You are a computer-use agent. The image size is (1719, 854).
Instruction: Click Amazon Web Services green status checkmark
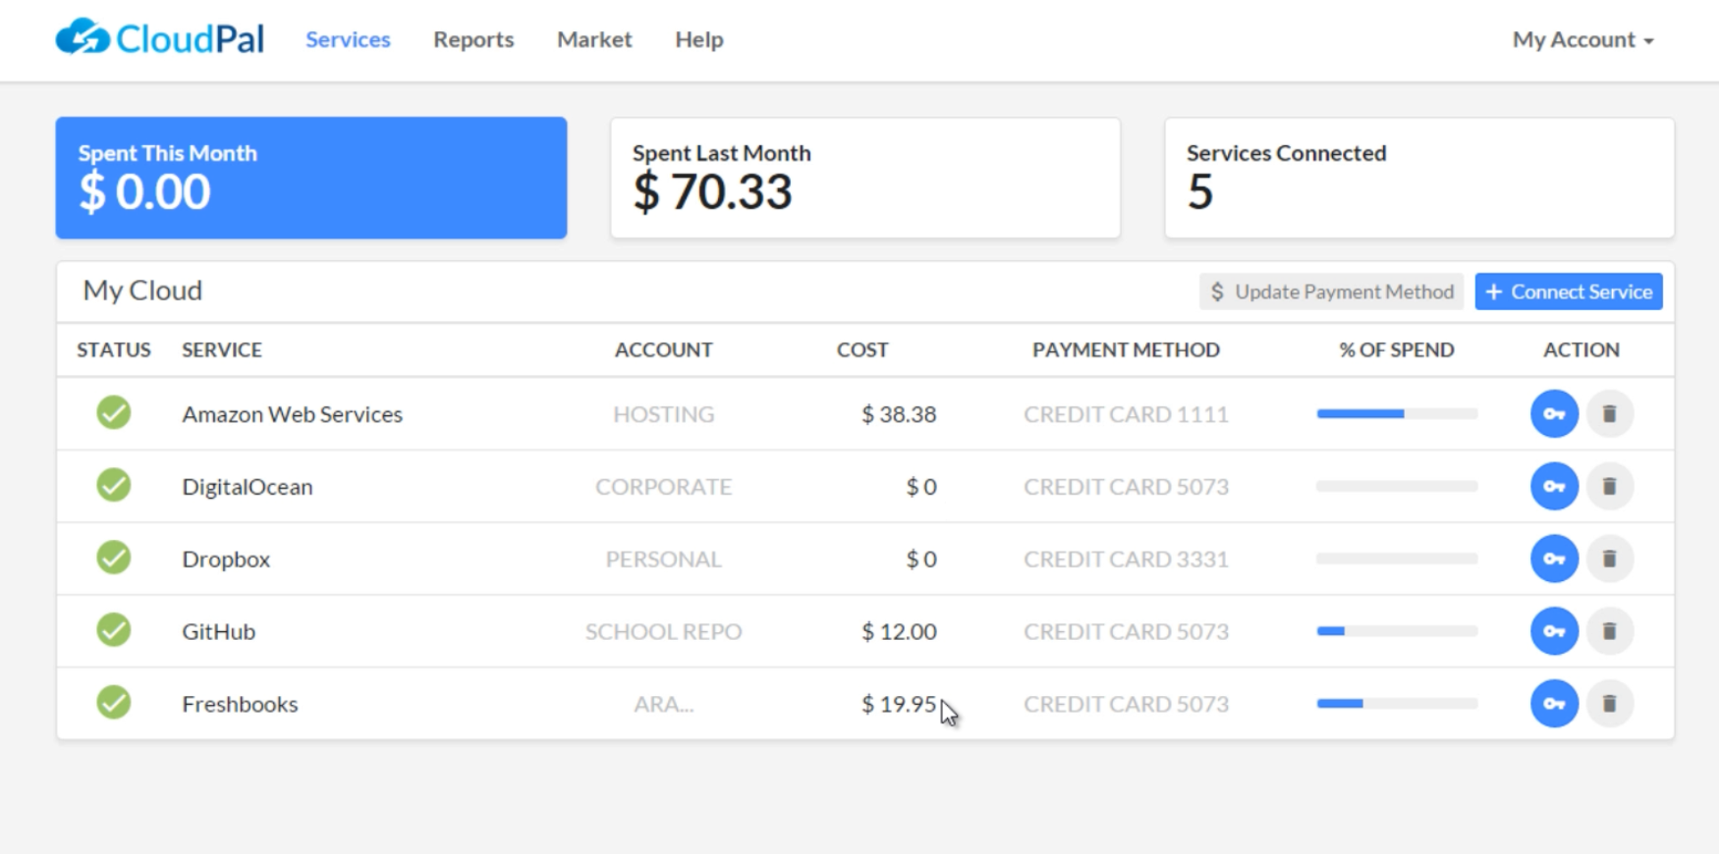(x=114, y=412)
